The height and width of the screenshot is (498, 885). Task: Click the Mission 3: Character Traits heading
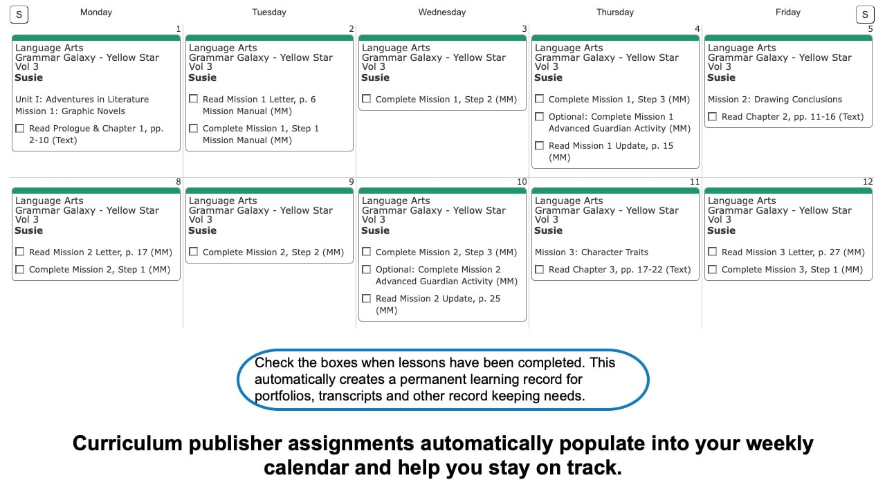coord(592,252)
